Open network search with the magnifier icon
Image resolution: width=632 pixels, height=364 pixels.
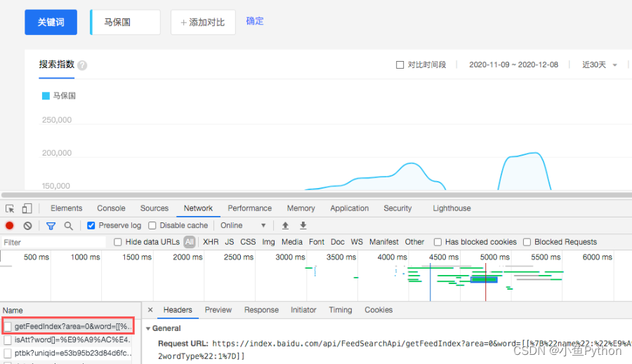(x=69, y=226)
